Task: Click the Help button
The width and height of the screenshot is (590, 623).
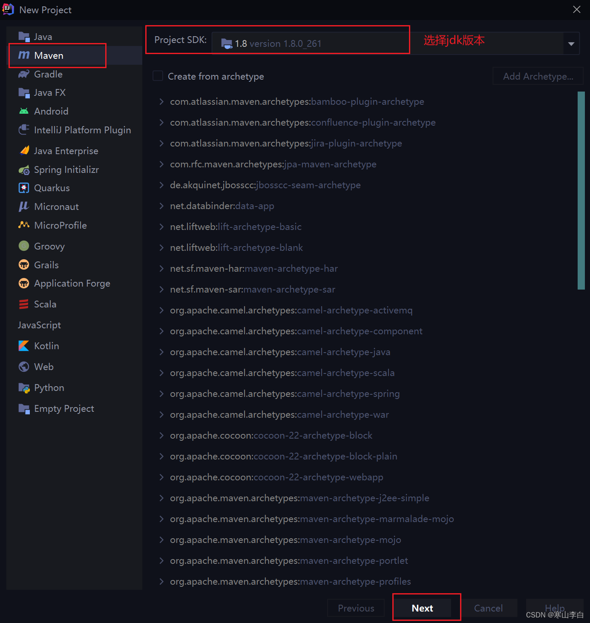Action: [555, 608]
